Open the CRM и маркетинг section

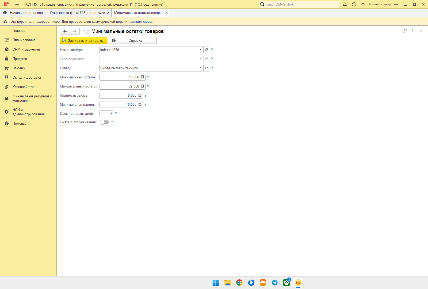[x=26, y=49]
